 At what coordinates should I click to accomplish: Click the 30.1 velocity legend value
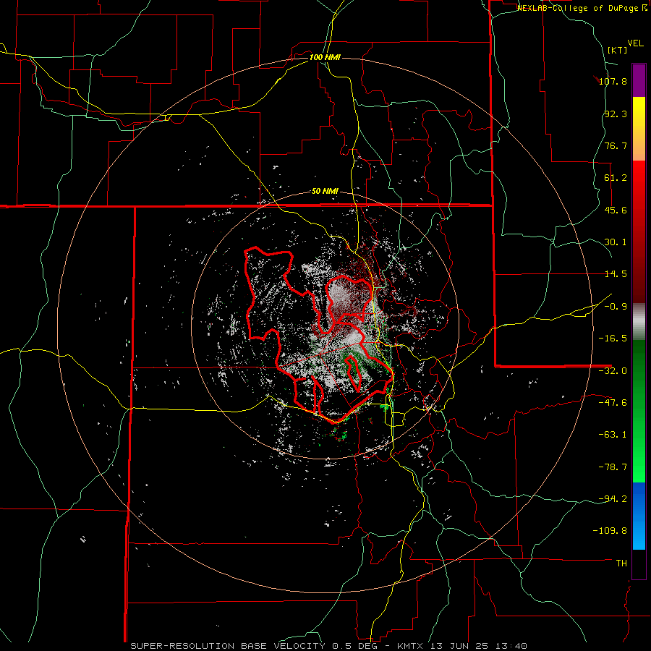pyautogui.click(x=616, y=242)
